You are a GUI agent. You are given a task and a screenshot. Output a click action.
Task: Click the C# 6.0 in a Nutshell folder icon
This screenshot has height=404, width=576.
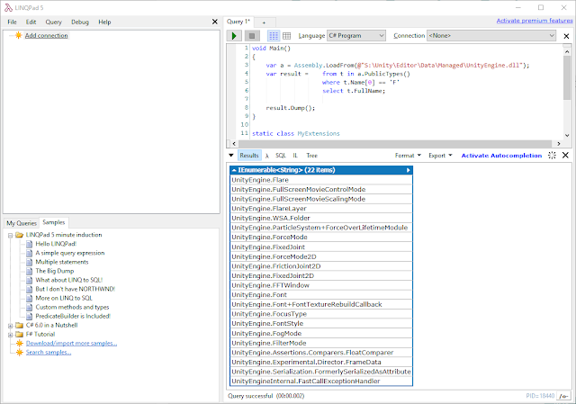tap(20, 326)
